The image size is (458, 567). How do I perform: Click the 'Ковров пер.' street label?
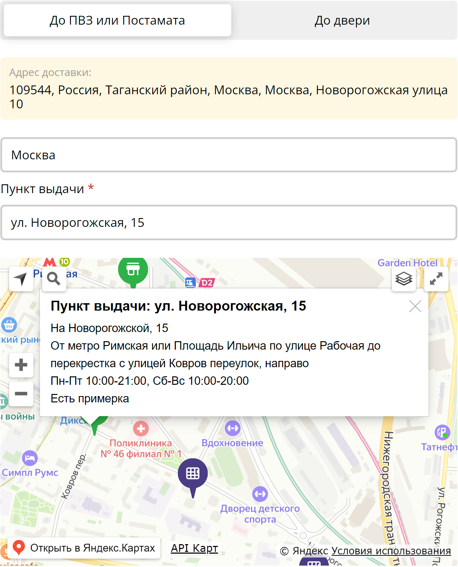(x=73, y=477)
